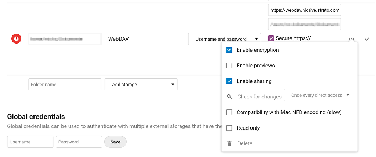Toggle the Secure https:// checkbox
Image resolution: width=376 pixels, height=157 pixels.
pyautogui.click(x=271, y=38)
